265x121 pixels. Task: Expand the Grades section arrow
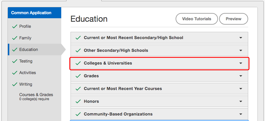(241, 76)
